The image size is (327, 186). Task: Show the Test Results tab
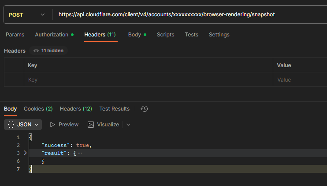114,109
